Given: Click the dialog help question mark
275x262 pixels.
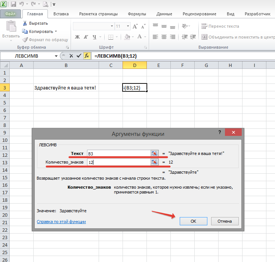Looking at the screenshot, I should [220, 132].
